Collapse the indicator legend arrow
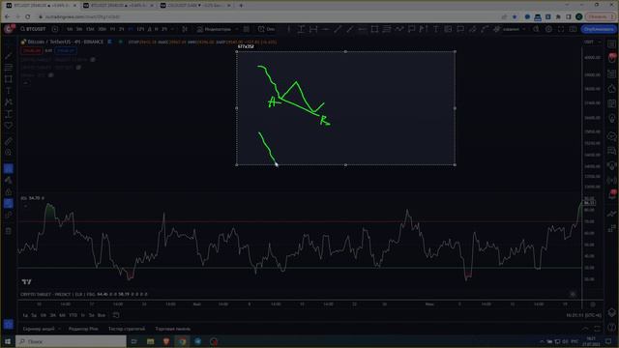The image size is (619, 348). click(26, 83)
